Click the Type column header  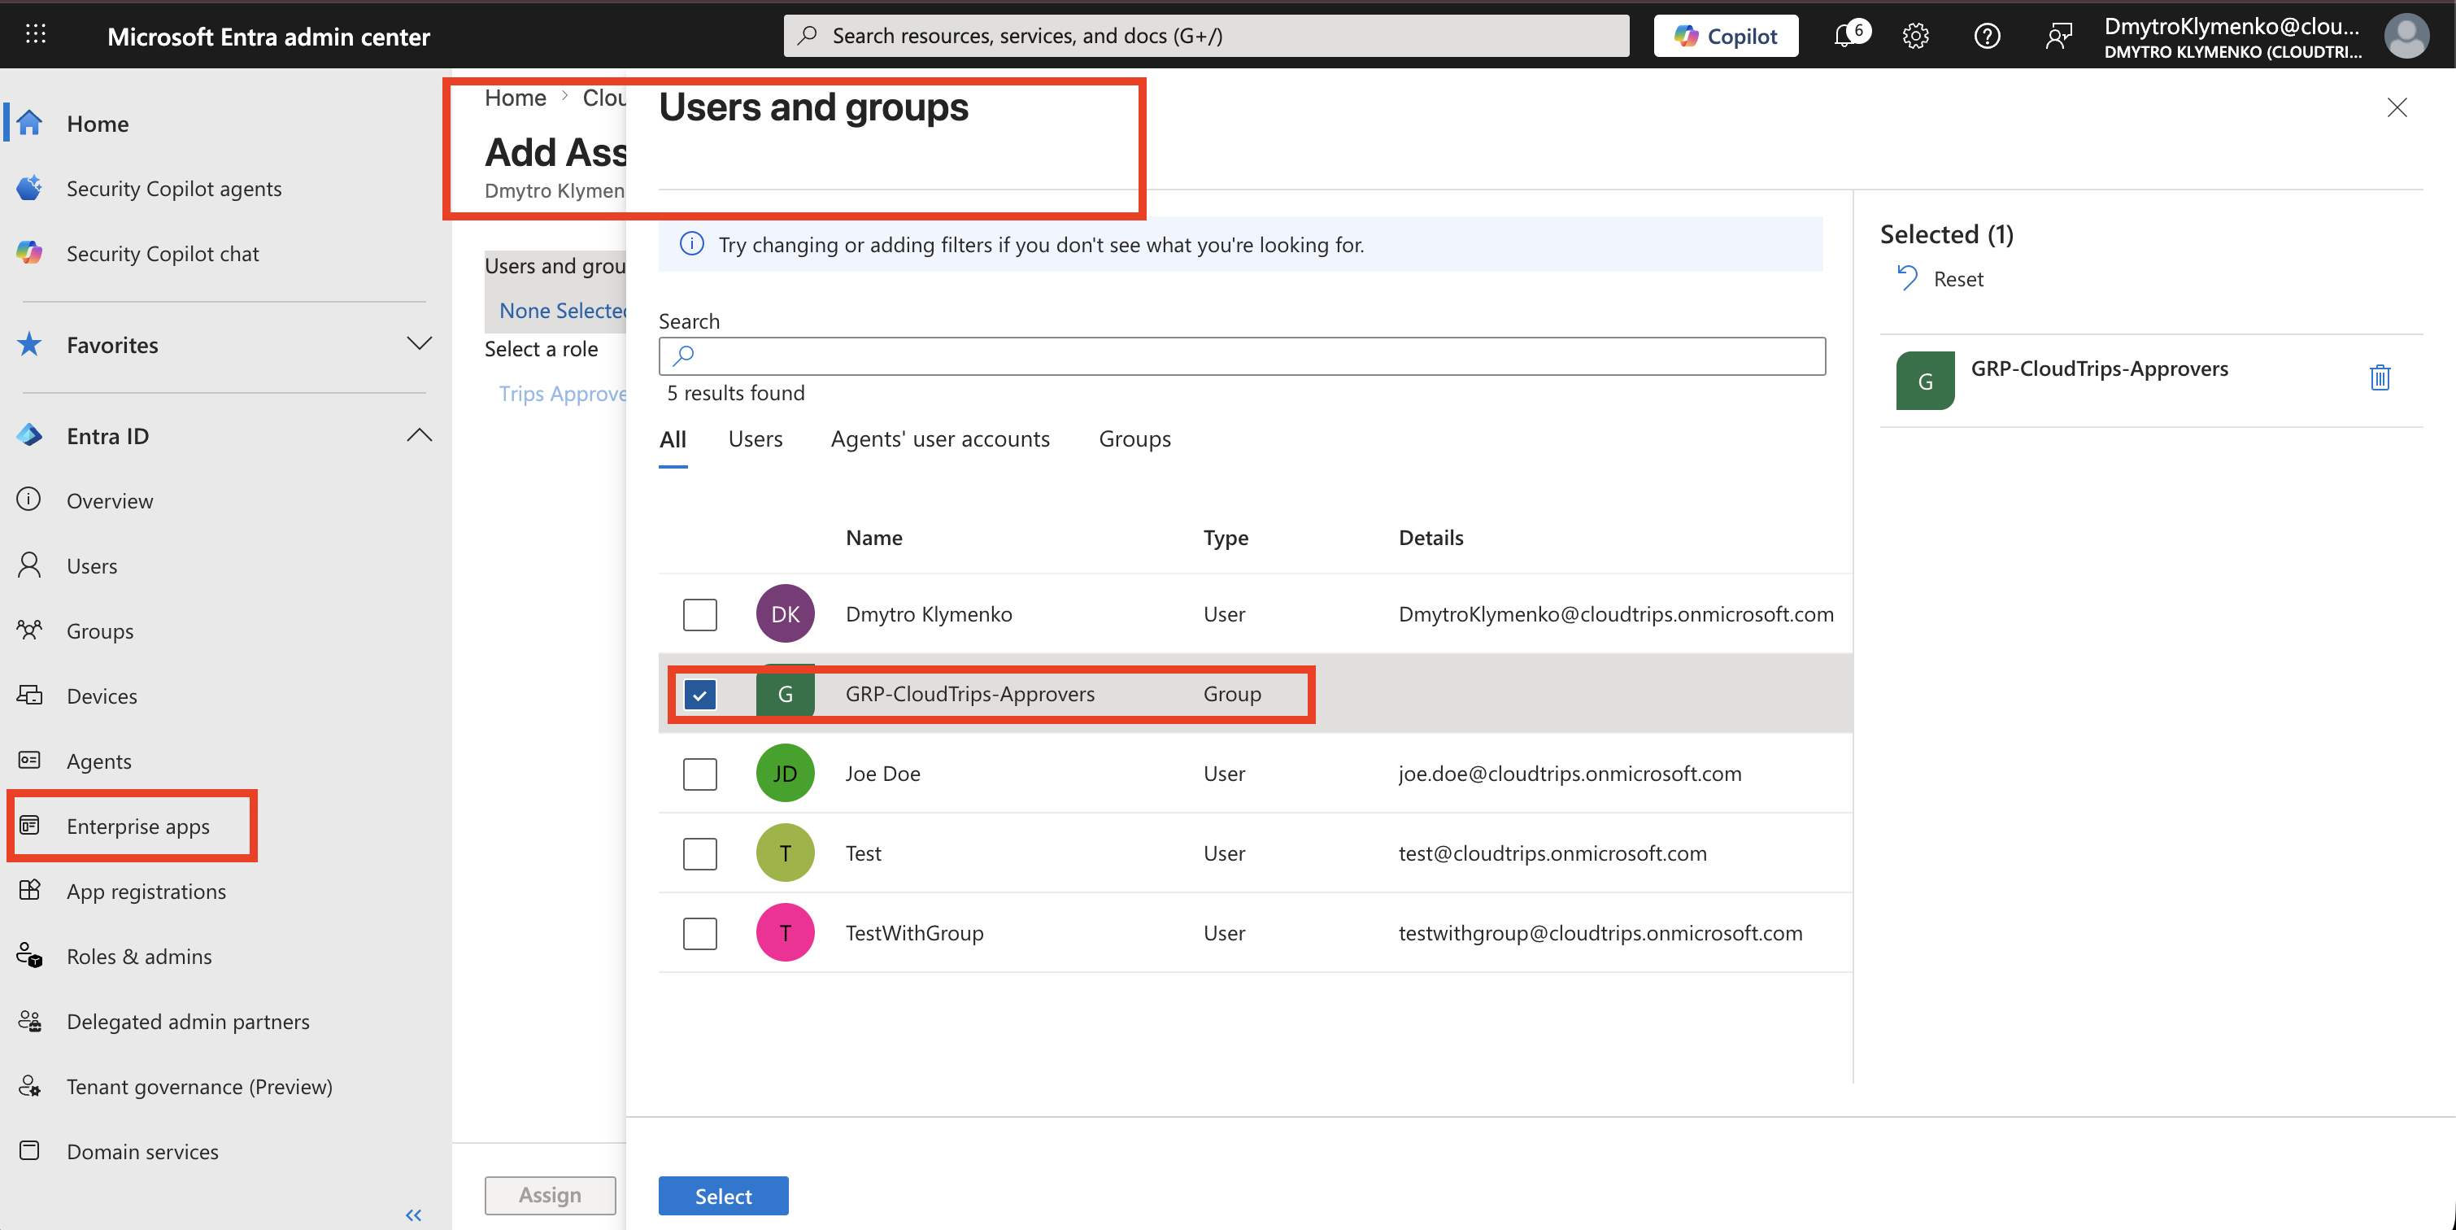tap(1225, 538)
